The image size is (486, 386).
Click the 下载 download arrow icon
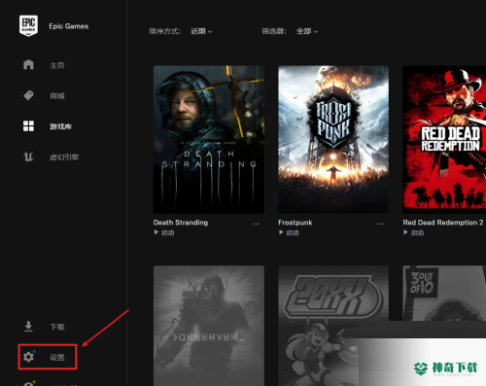(x=28, y=327)
